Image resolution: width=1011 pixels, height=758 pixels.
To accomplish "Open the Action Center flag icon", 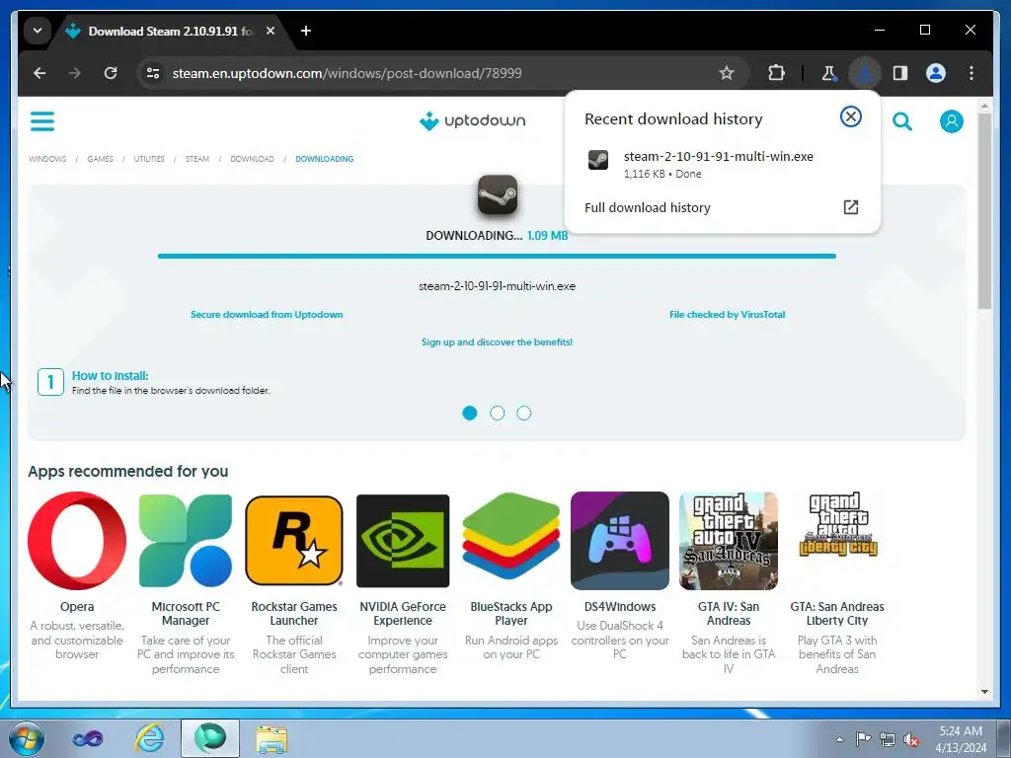I will point(863,739).
